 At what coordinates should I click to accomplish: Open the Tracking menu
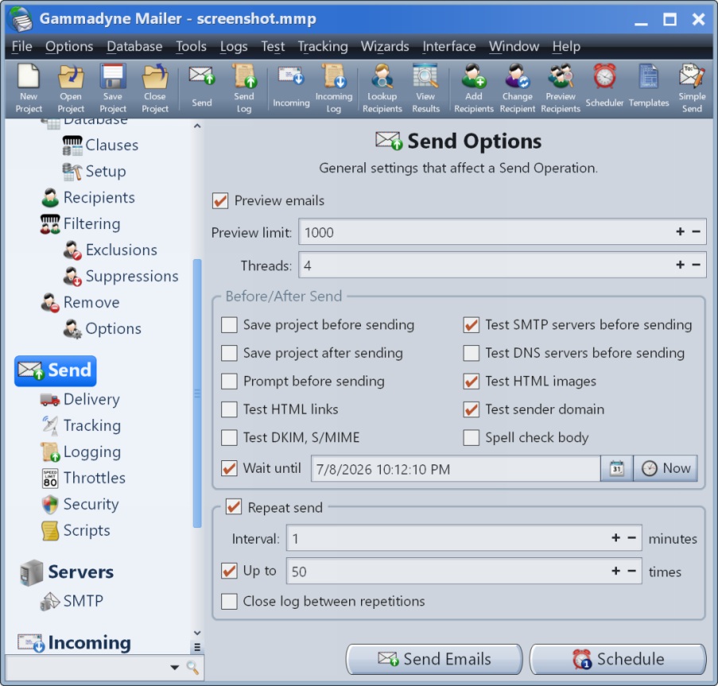(x=322, y=46)
